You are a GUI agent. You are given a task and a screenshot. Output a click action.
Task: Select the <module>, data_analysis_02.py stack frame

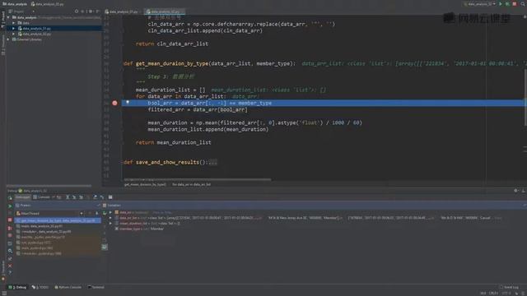tap(58, 232)
